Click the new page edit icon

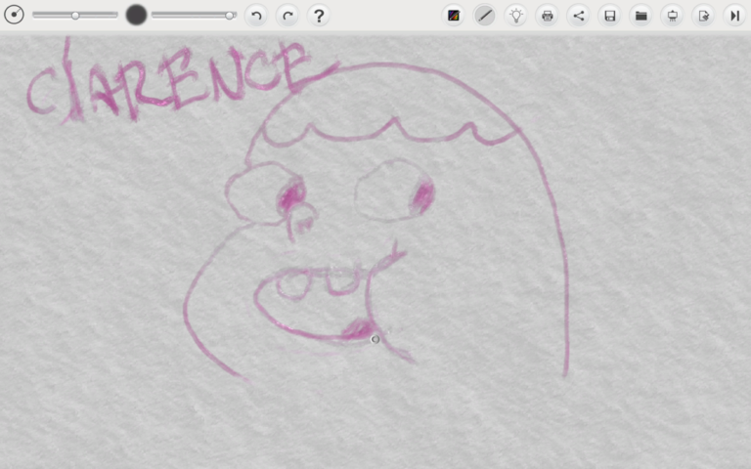704,16
